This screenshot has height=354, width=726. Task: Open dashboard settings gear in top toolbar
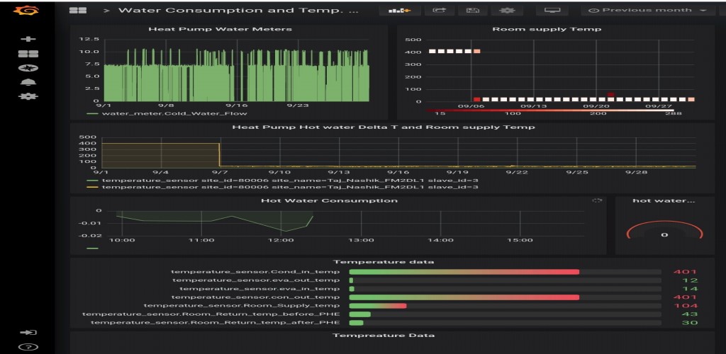(x=506, y=11)
